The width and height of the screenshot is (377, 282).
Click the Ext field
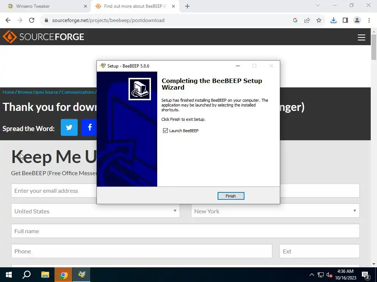pyautogui.click(x=320, y=251)
